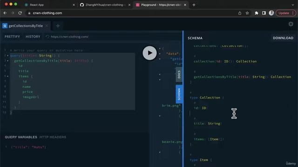The height and width of the screenshot is (167, 298).
Task: Open the browser profile avatar
Action: pyautogui.click(x=271, y=13)
